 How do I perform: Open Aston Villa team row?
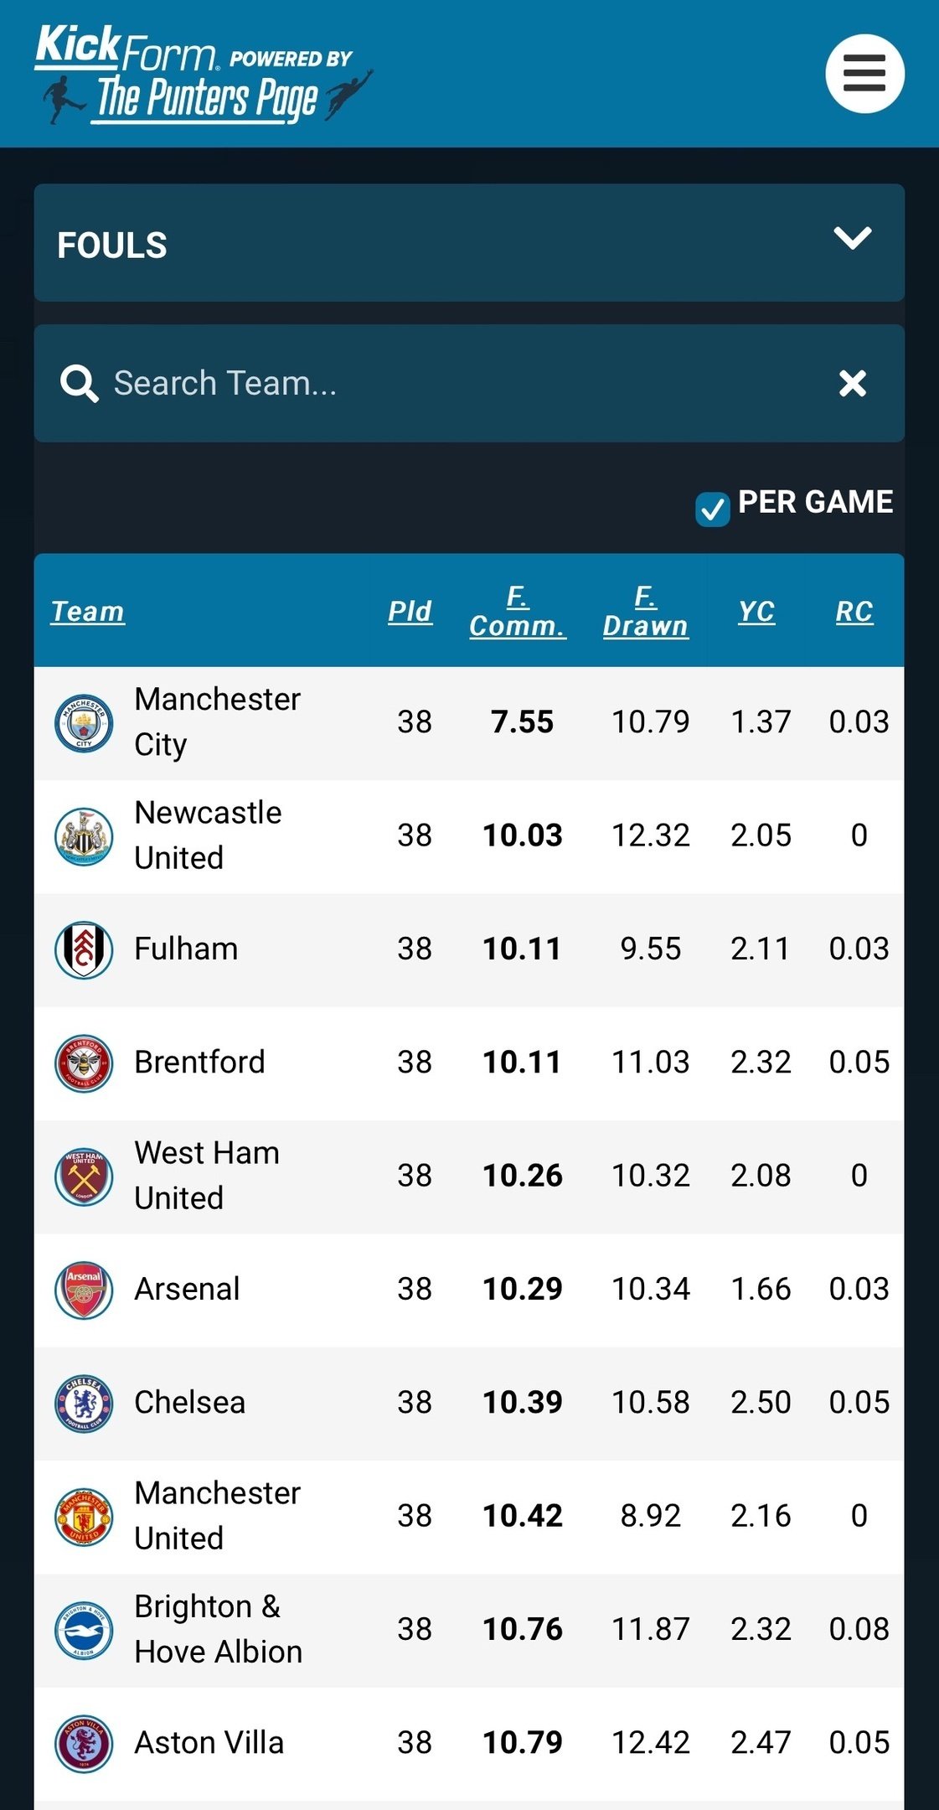(209, 1743)
